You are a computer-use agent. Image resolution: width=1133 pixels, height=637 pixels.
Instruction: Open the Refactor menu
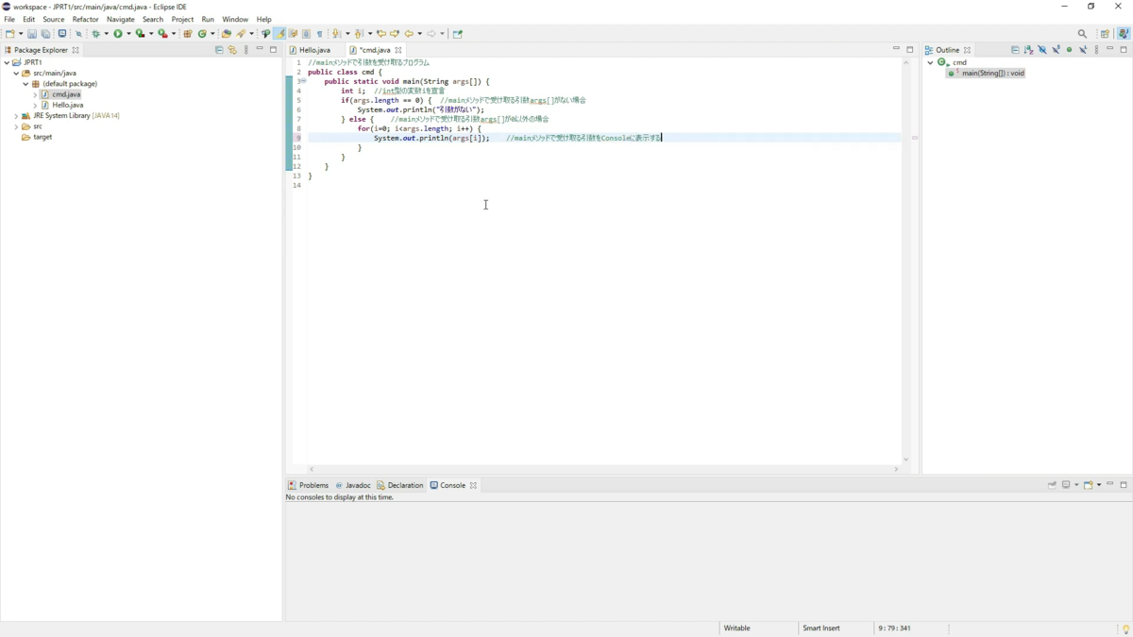[85, 19]
